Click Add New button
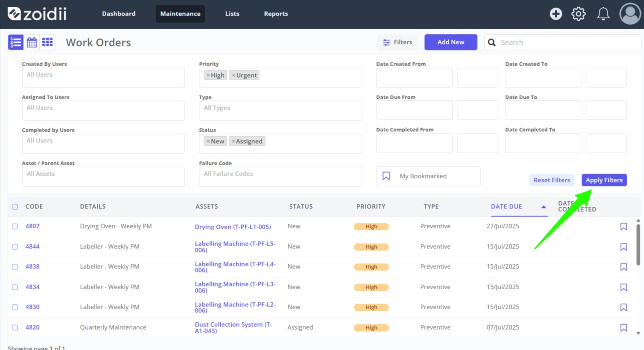The image size is (644, 350). pyautogui.click(x=451, y=42)
